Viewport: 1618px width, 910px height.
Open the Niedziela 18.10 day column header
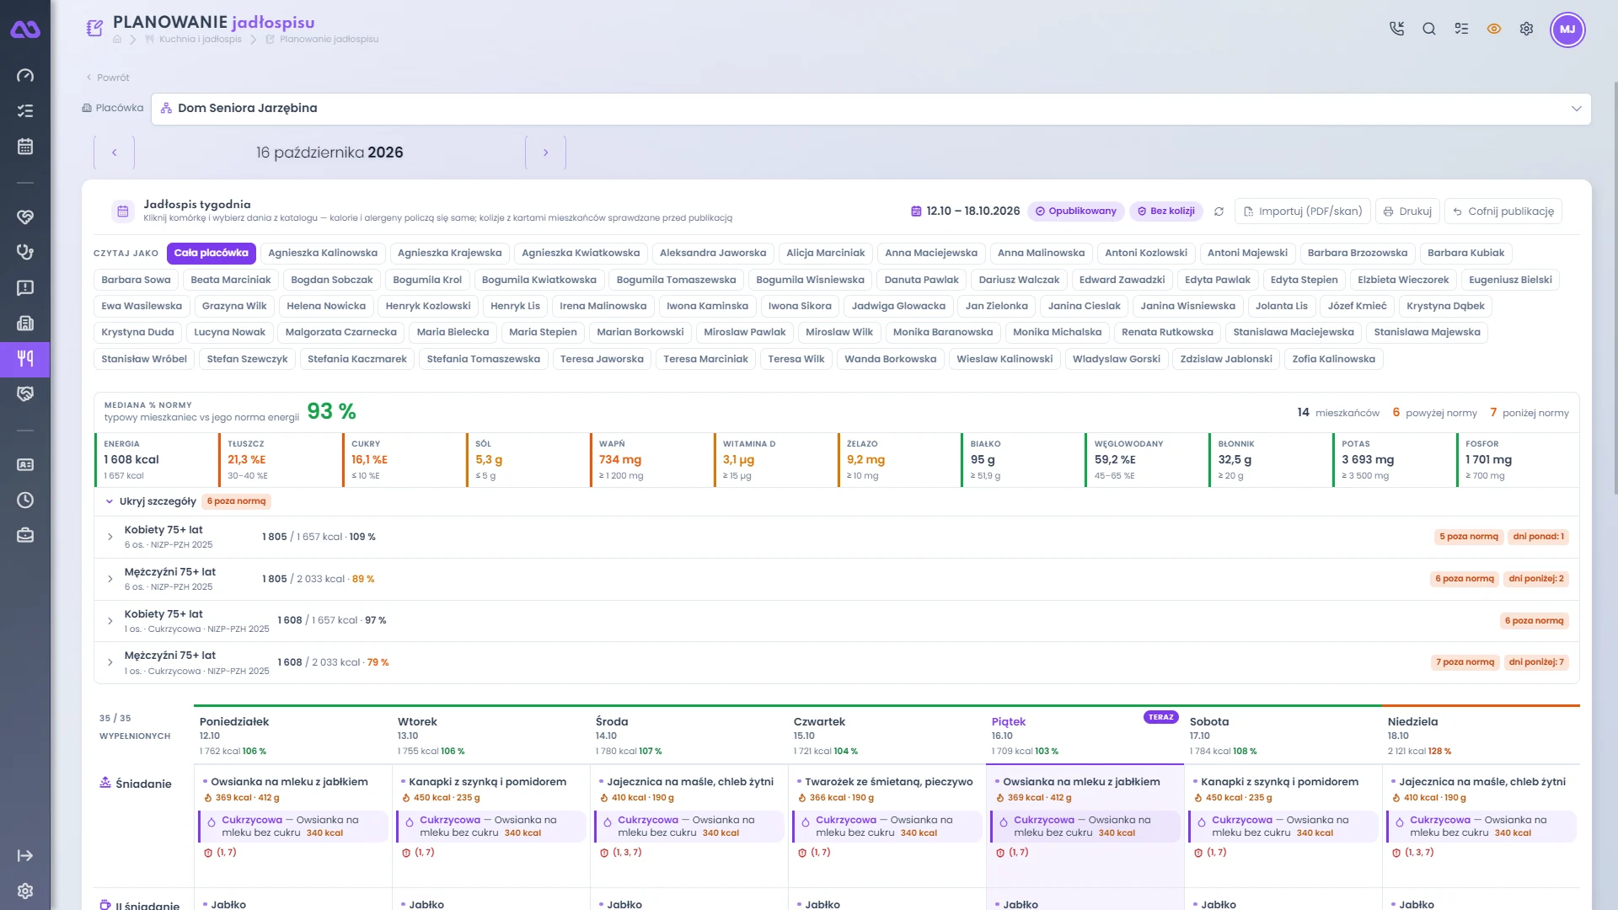pyautogui.click(x=1481, y=735)
